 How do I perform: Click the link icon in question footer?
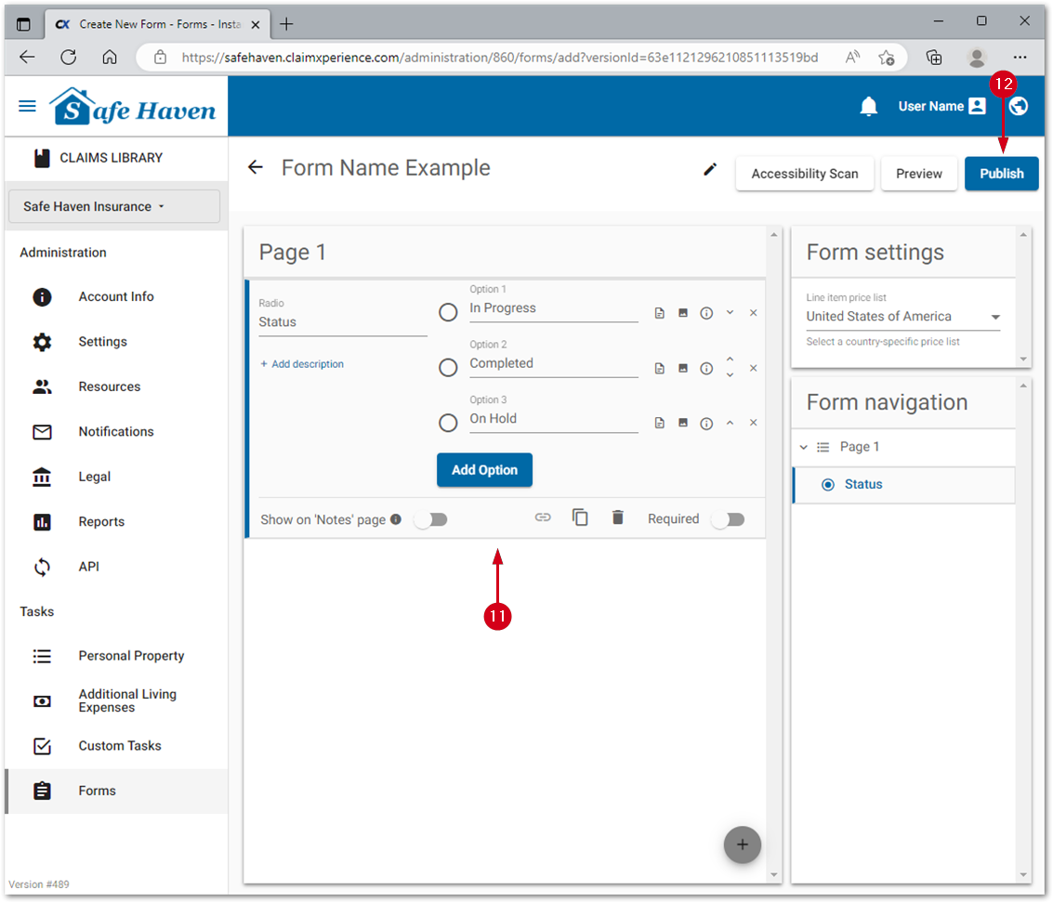543,518
